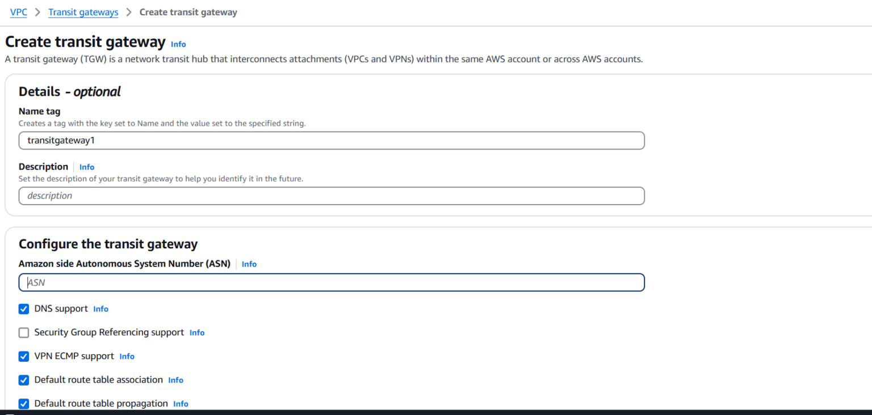Navigate to VPC via breadcrumb link
Viewport: 872px width, 415px height.
pos(18,12)
